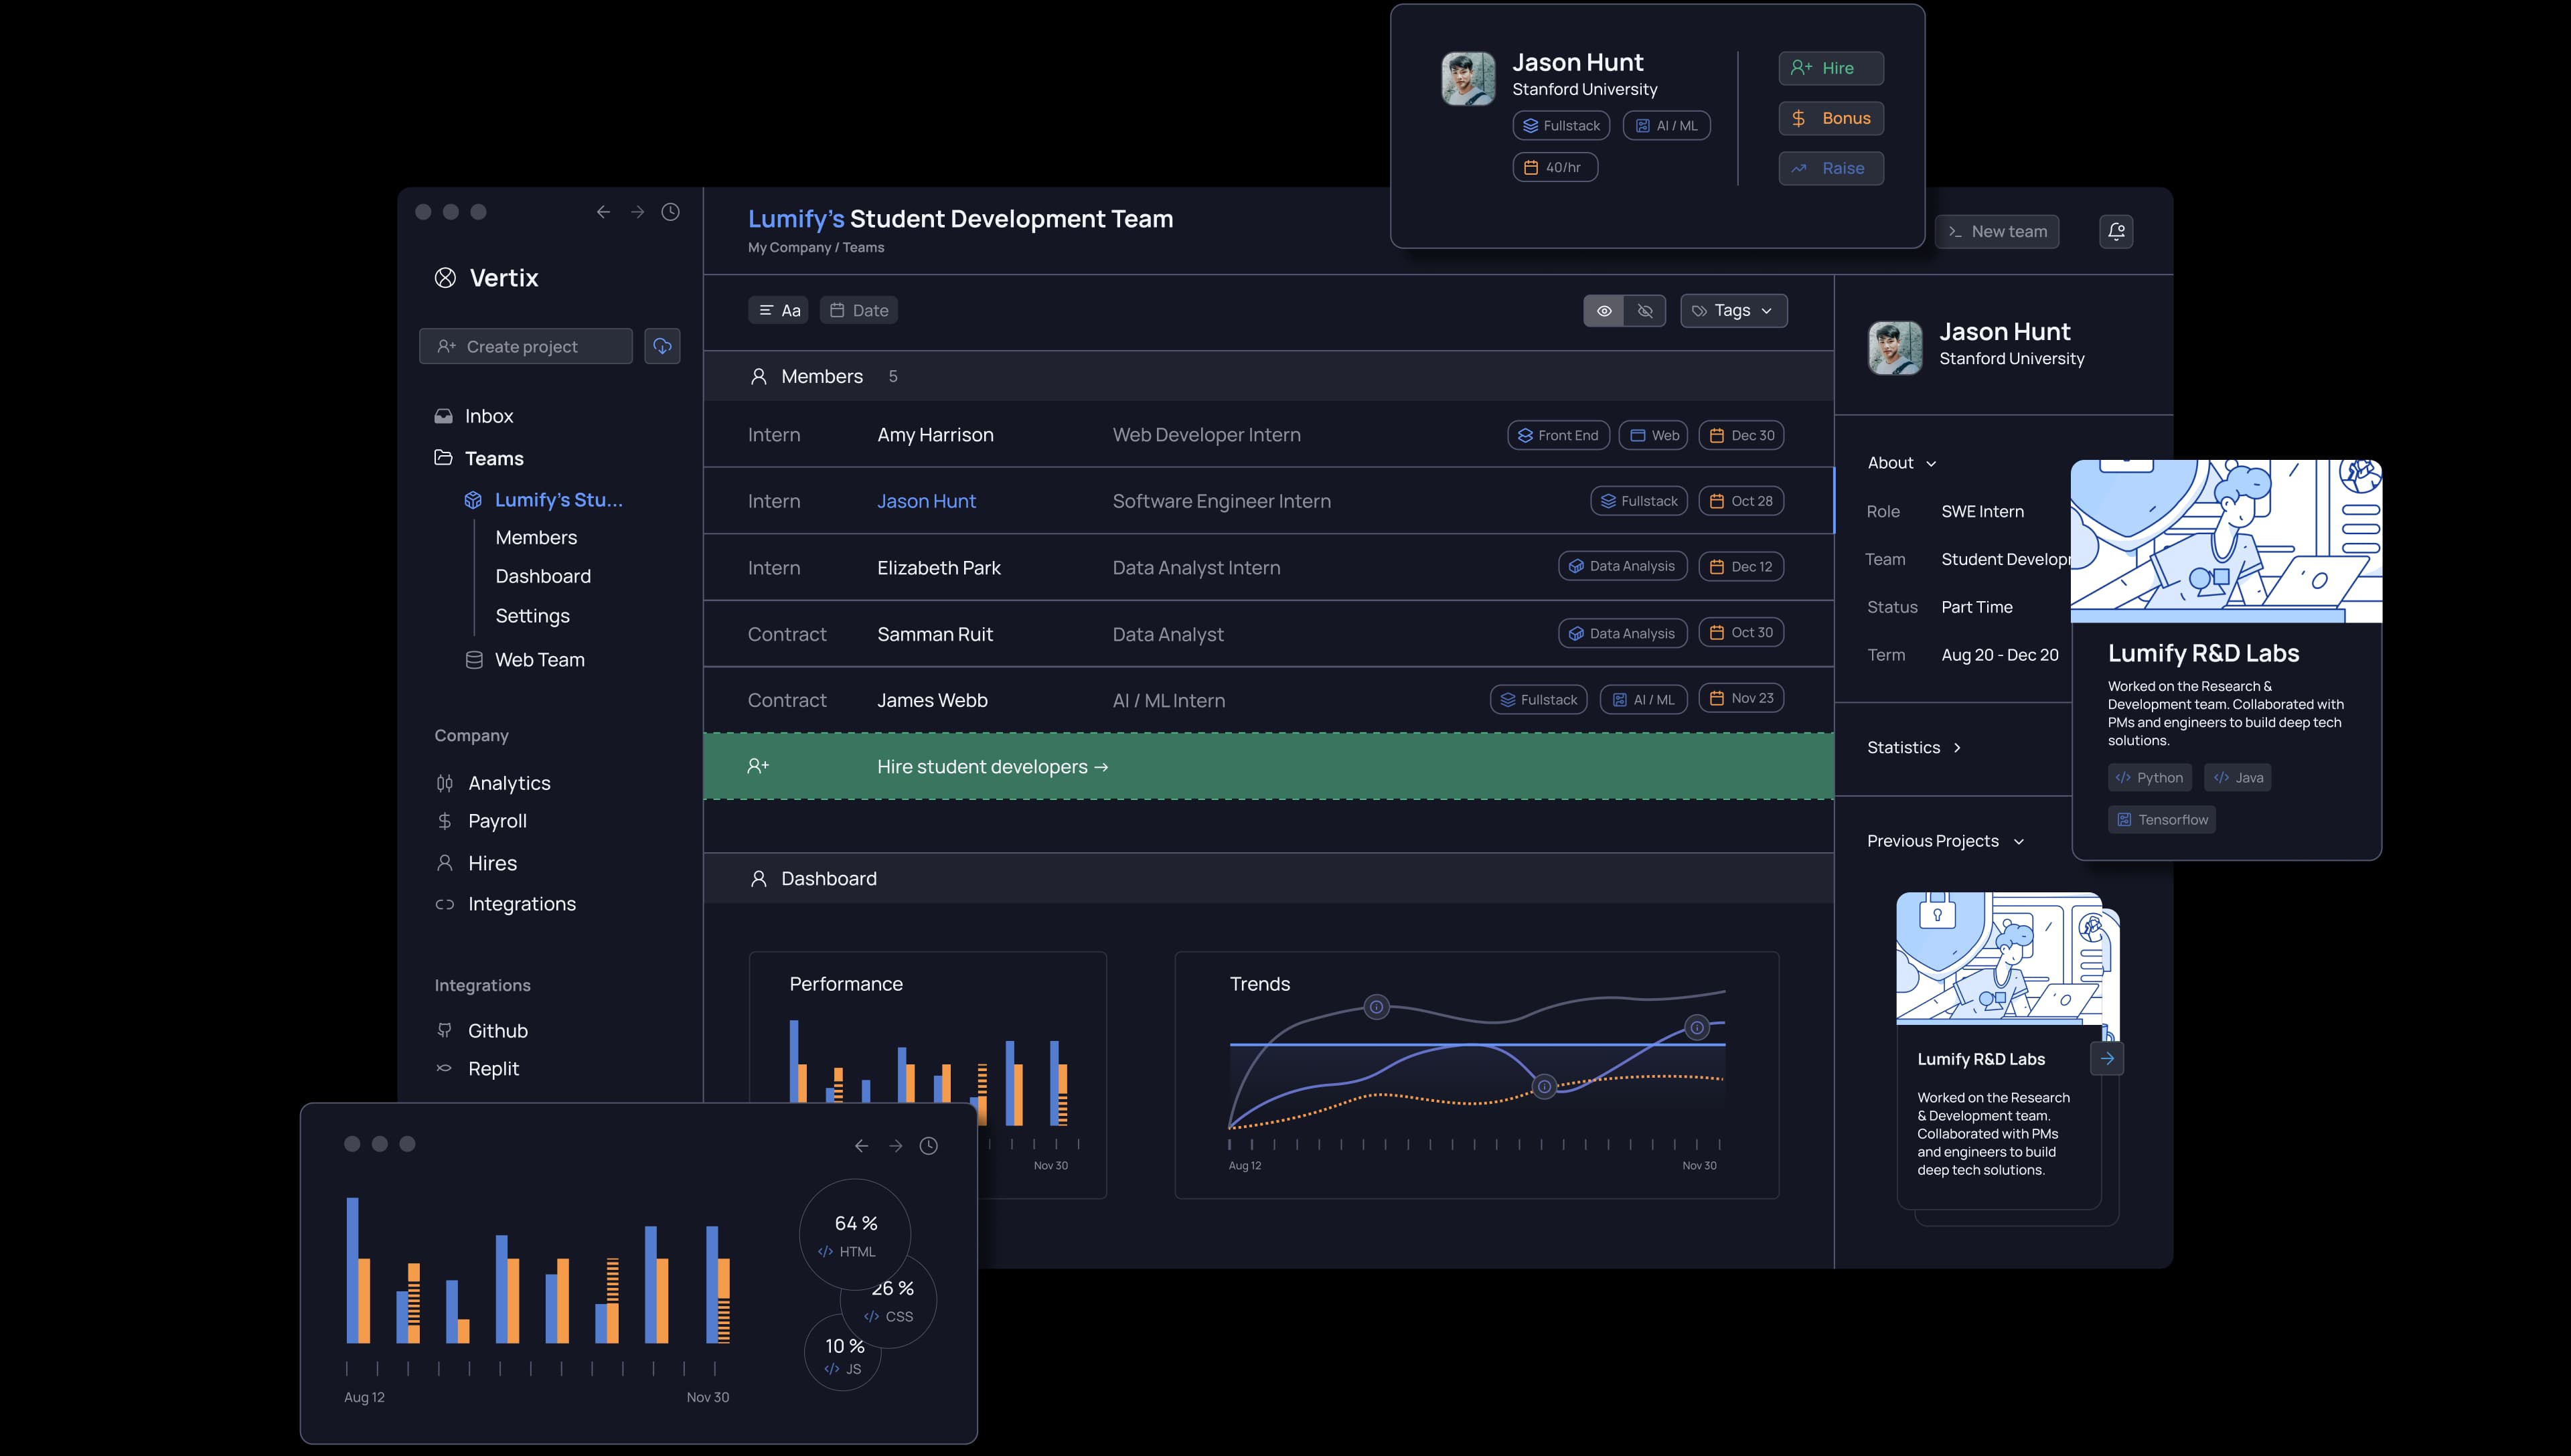This screenshot has height=1456, width=2571.
Task: Toggle the Date sort button
Action: (859, 310)
